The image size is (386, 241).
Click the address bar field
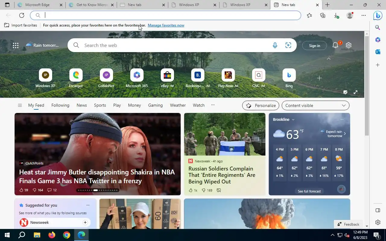coord(166,15)
